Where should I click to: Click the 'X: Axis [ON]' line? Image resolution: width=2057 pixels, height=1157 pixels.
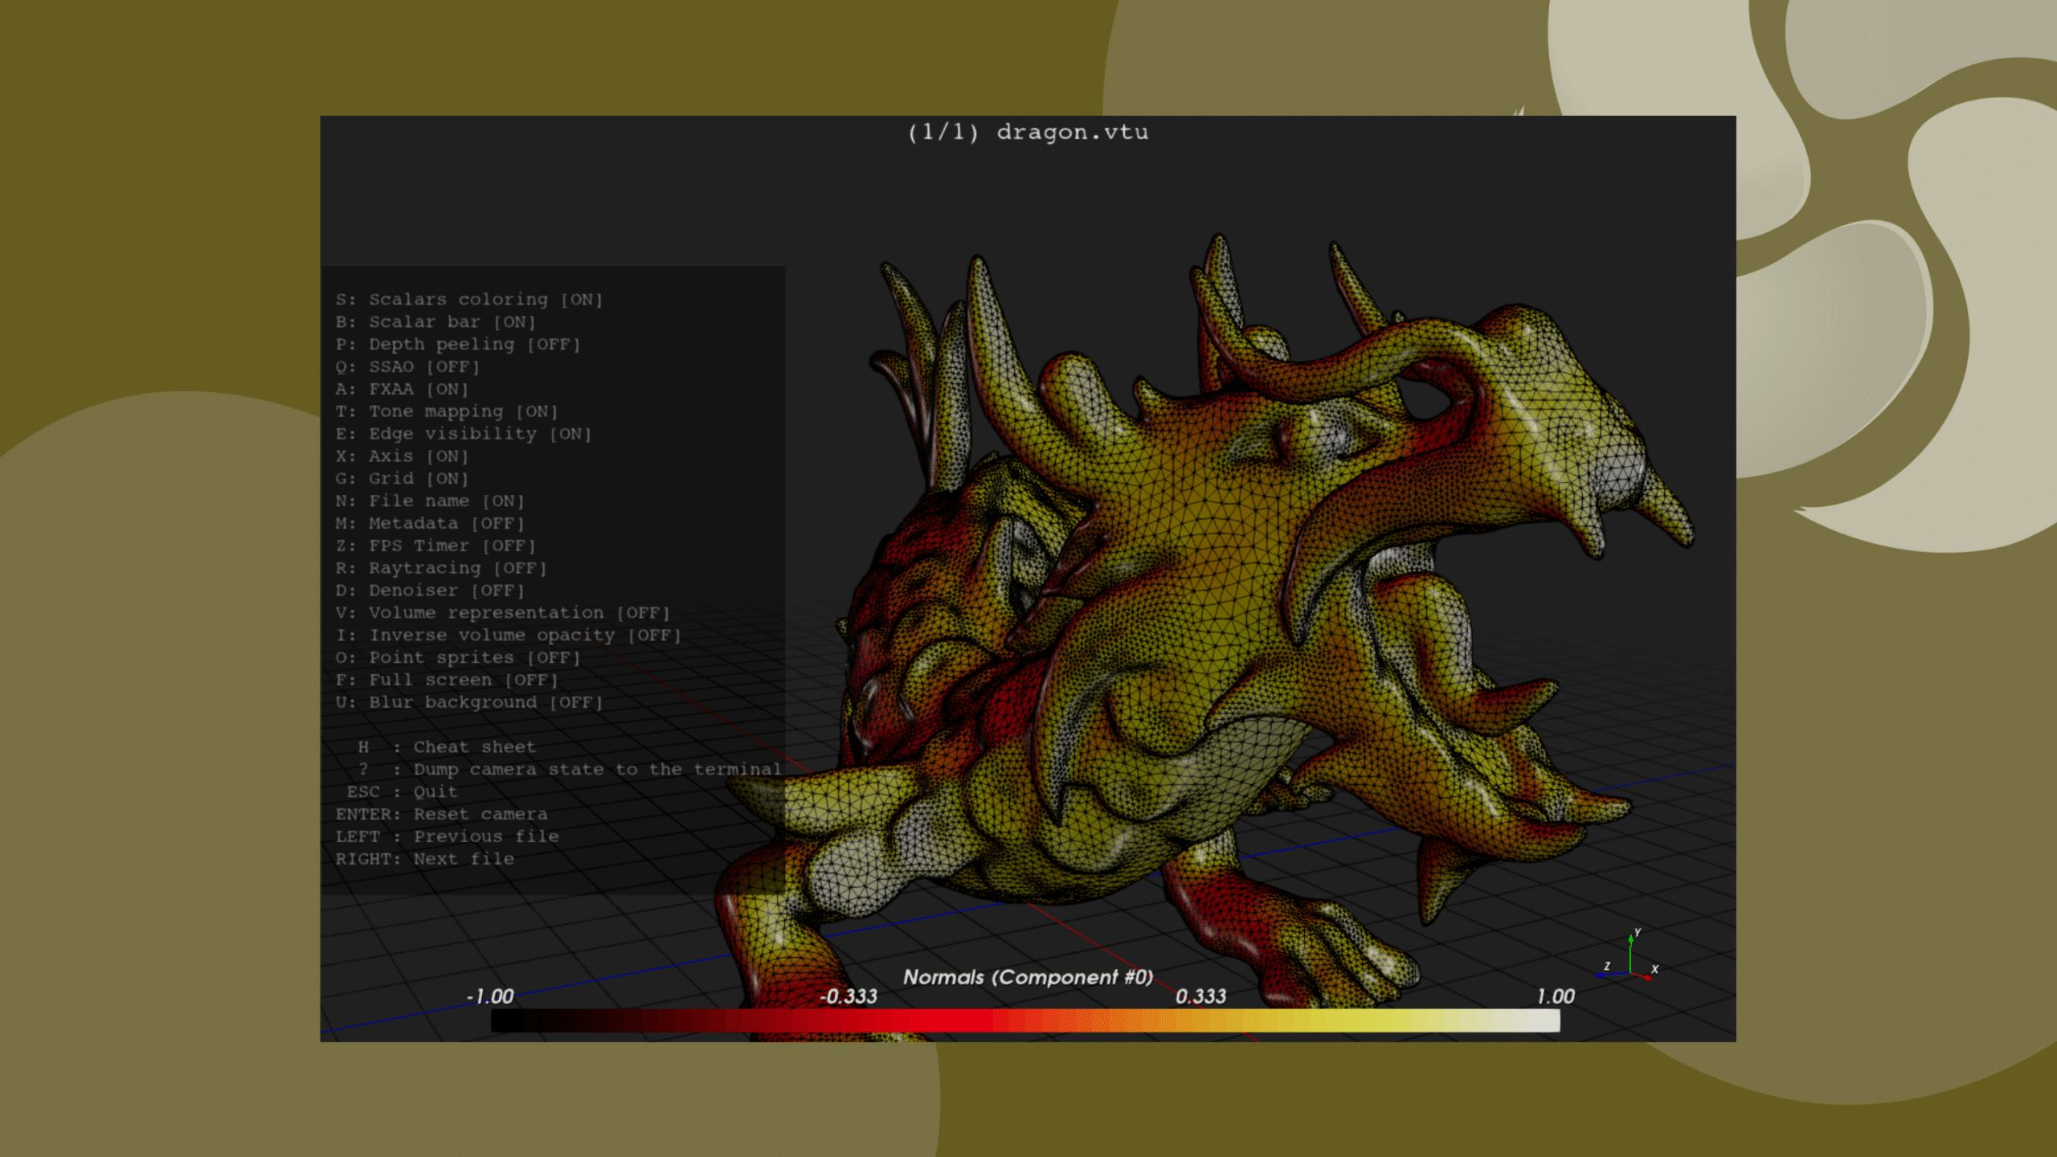tap(402, 456)
